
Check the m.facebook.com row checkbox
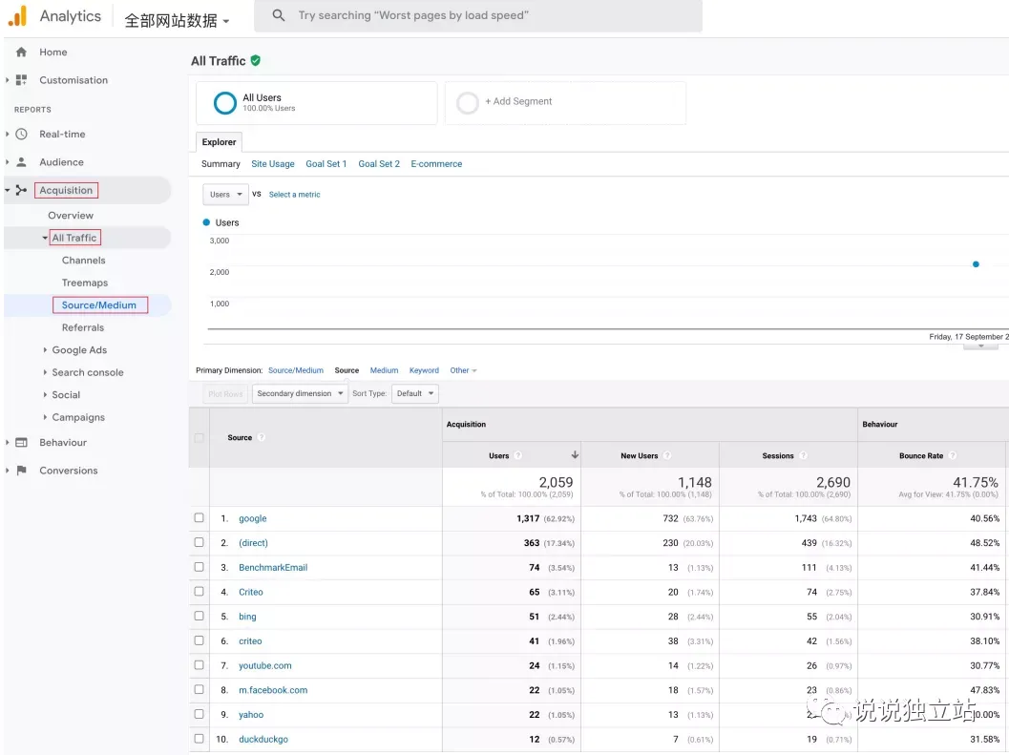click(x=199, y=689)
